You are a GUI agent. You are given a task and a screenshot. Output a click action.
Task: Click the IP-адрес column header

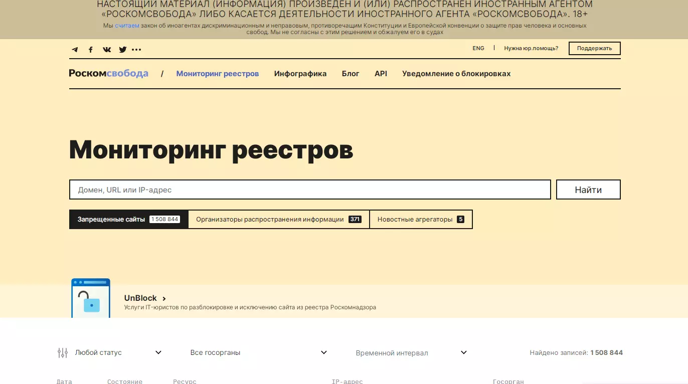[347, 381]
